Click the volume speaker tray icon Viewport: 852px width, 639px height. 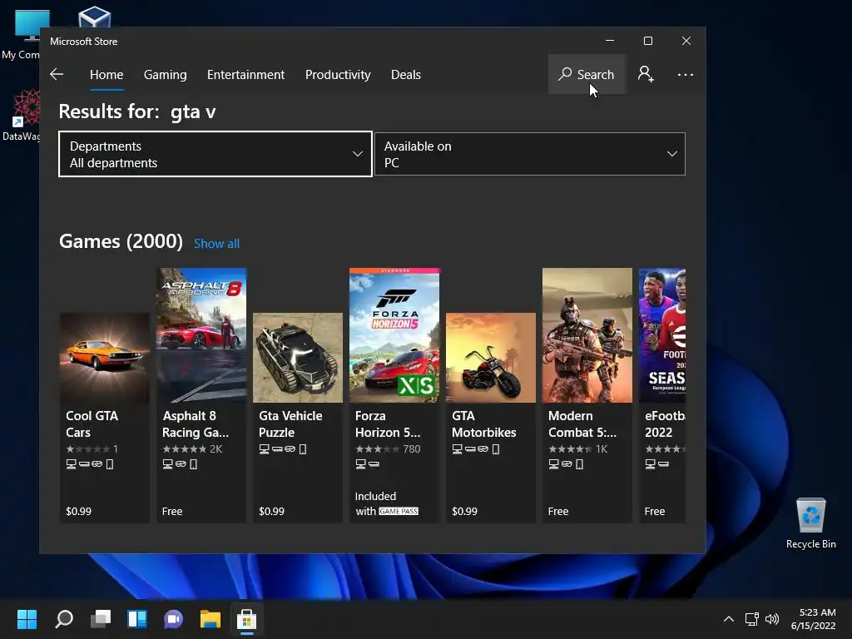(x=771, y=619)
